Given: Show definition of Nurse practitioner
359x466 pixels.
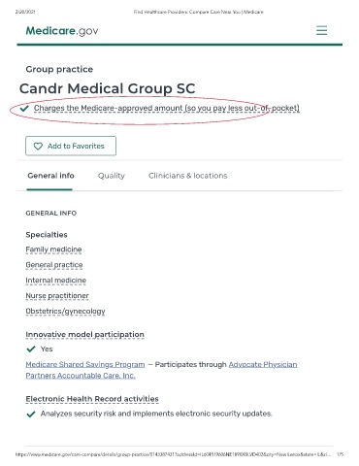Looking at the screenshot, I should [x=57, y=296].
